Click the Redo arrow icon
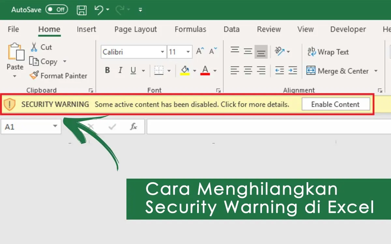Viewport: 391px width, 244px height. tap(121, 10)
